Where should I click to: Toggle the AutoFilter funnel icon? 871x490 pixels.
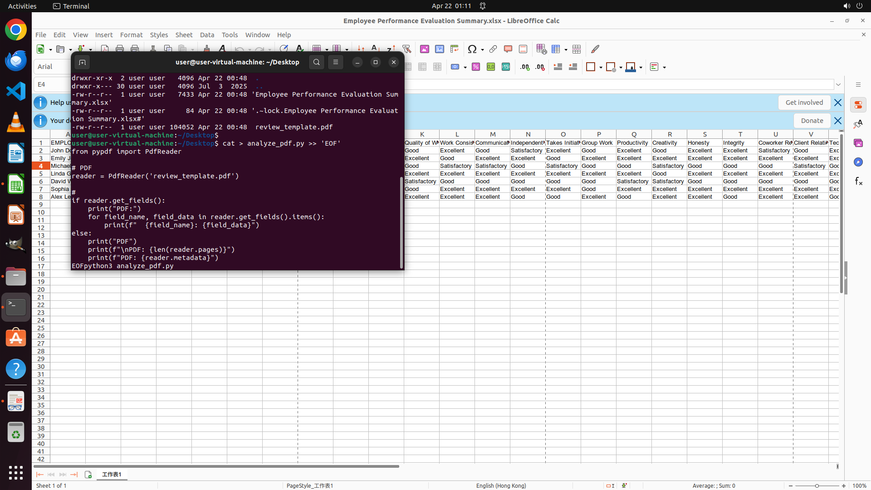pos(406,49)
